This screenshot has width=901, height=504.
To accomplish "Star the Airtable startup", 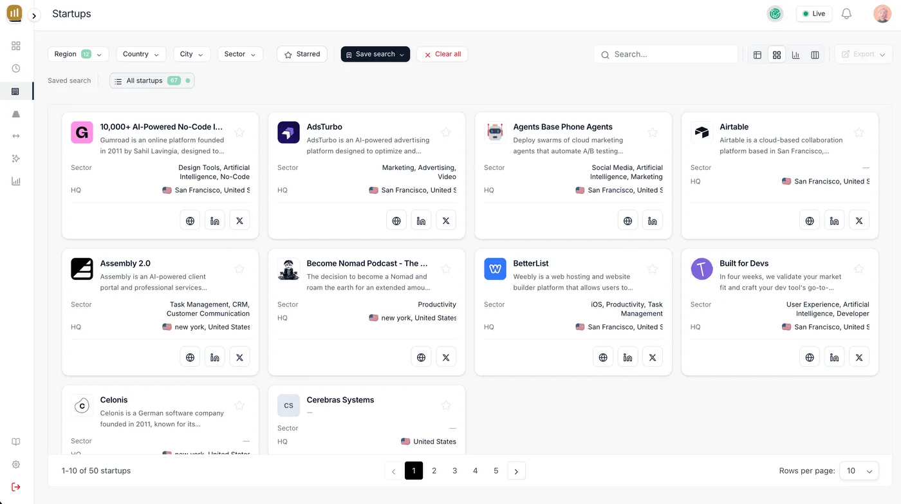I will [x=859, y=133].
